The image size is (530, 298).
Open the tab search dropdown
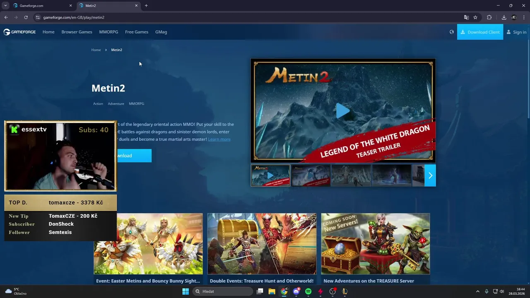(x=5, y=6)
